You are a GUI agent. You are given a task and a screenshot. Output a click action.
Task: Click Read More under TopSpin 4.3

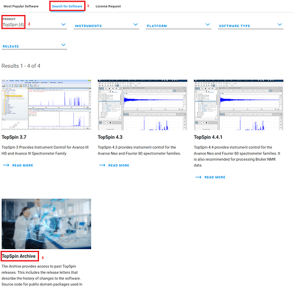coord(119,165)
